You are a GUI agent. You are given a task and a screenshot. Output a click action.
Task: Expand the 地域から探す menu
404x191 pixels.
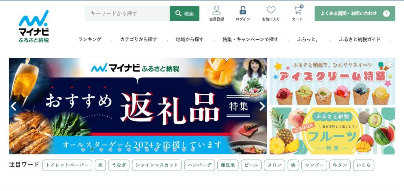coord(190,39)
